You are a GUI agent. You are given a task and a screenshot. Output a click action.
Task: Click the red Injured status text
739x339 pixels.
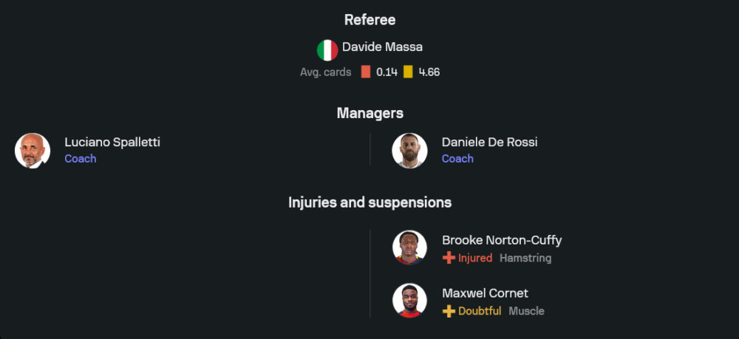(475, 258)
